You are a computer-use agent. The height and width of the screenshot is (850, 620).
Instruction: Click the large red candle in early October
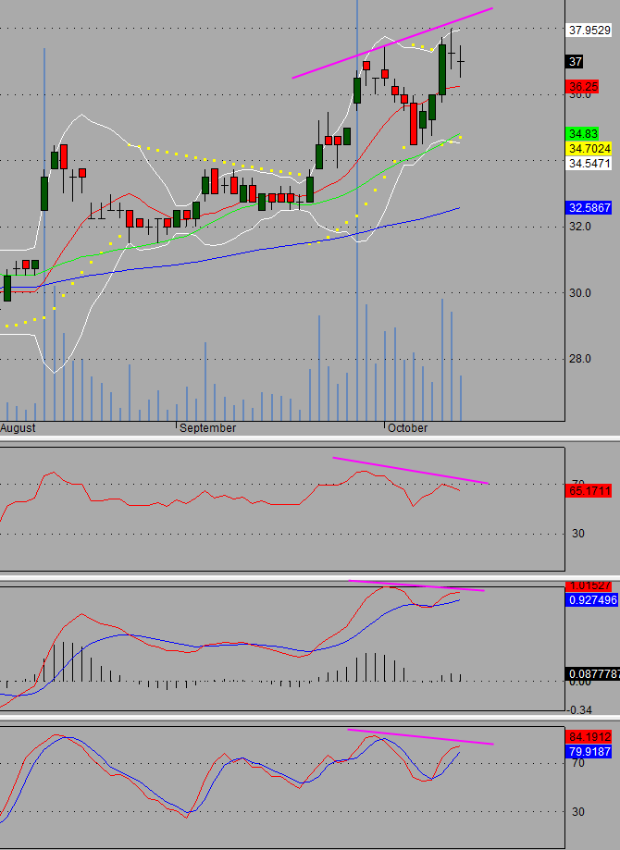tap(414, 124)
